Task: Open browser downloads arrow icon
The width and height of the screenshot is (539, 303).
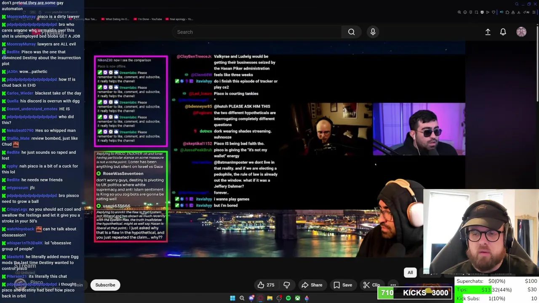Action: tap(518, 12)
